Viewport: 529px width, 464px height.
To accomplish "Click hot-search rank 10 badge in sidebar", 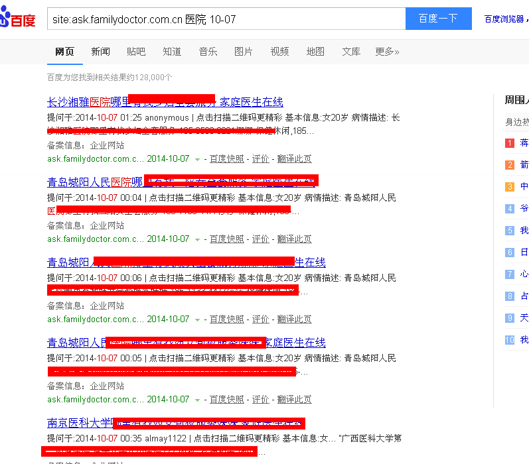I will (510, 339).
